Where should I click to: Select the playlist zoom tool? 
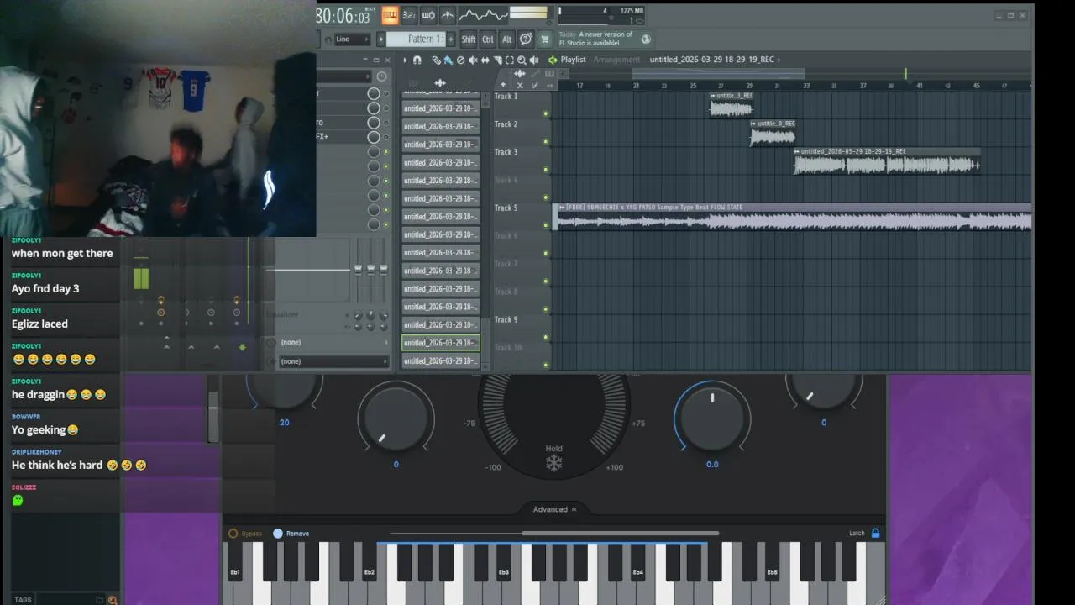pos(522,60)
